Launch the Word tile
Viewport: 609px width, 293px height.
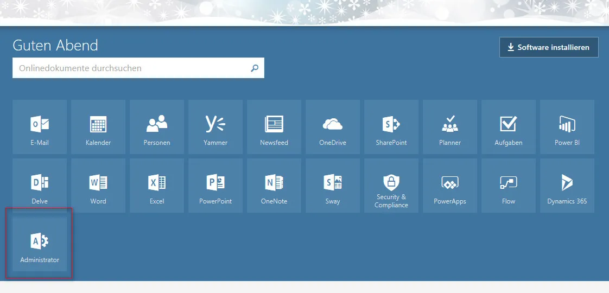pos(98,186)
